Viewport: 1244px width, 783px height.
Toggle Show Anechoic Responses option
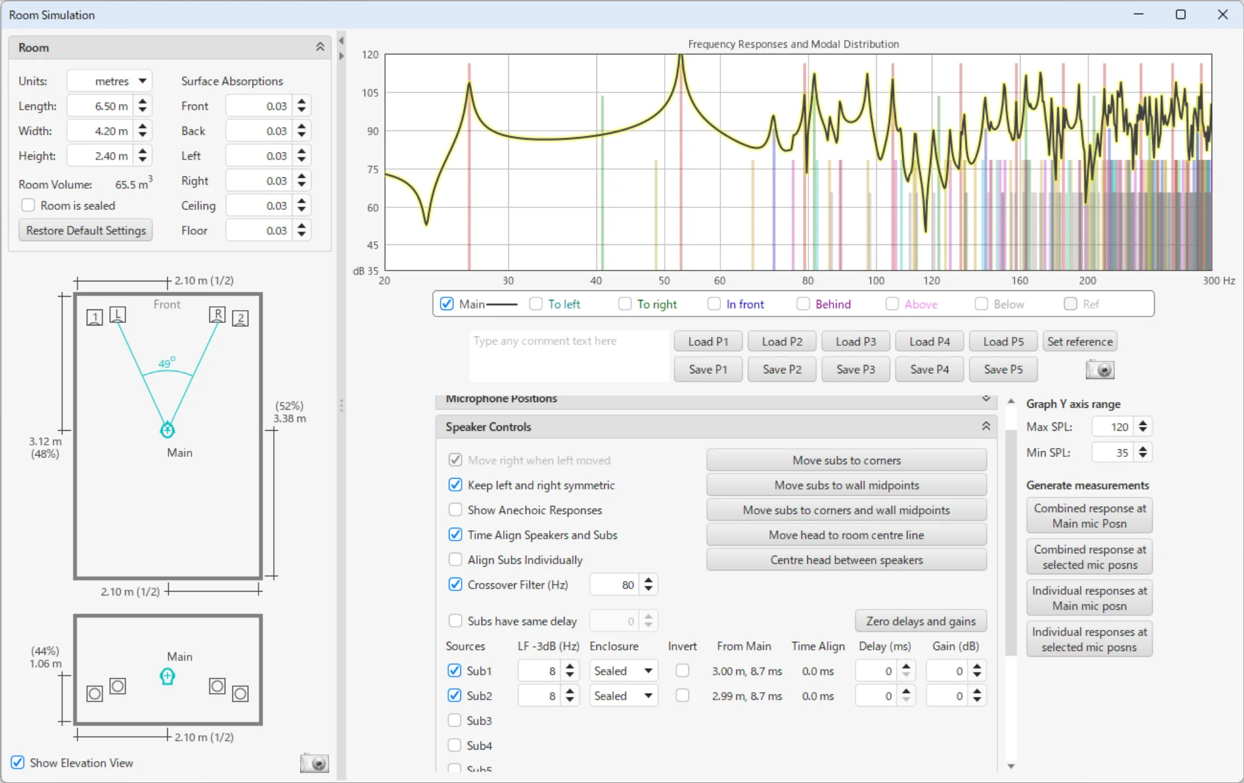click(455, 510)
